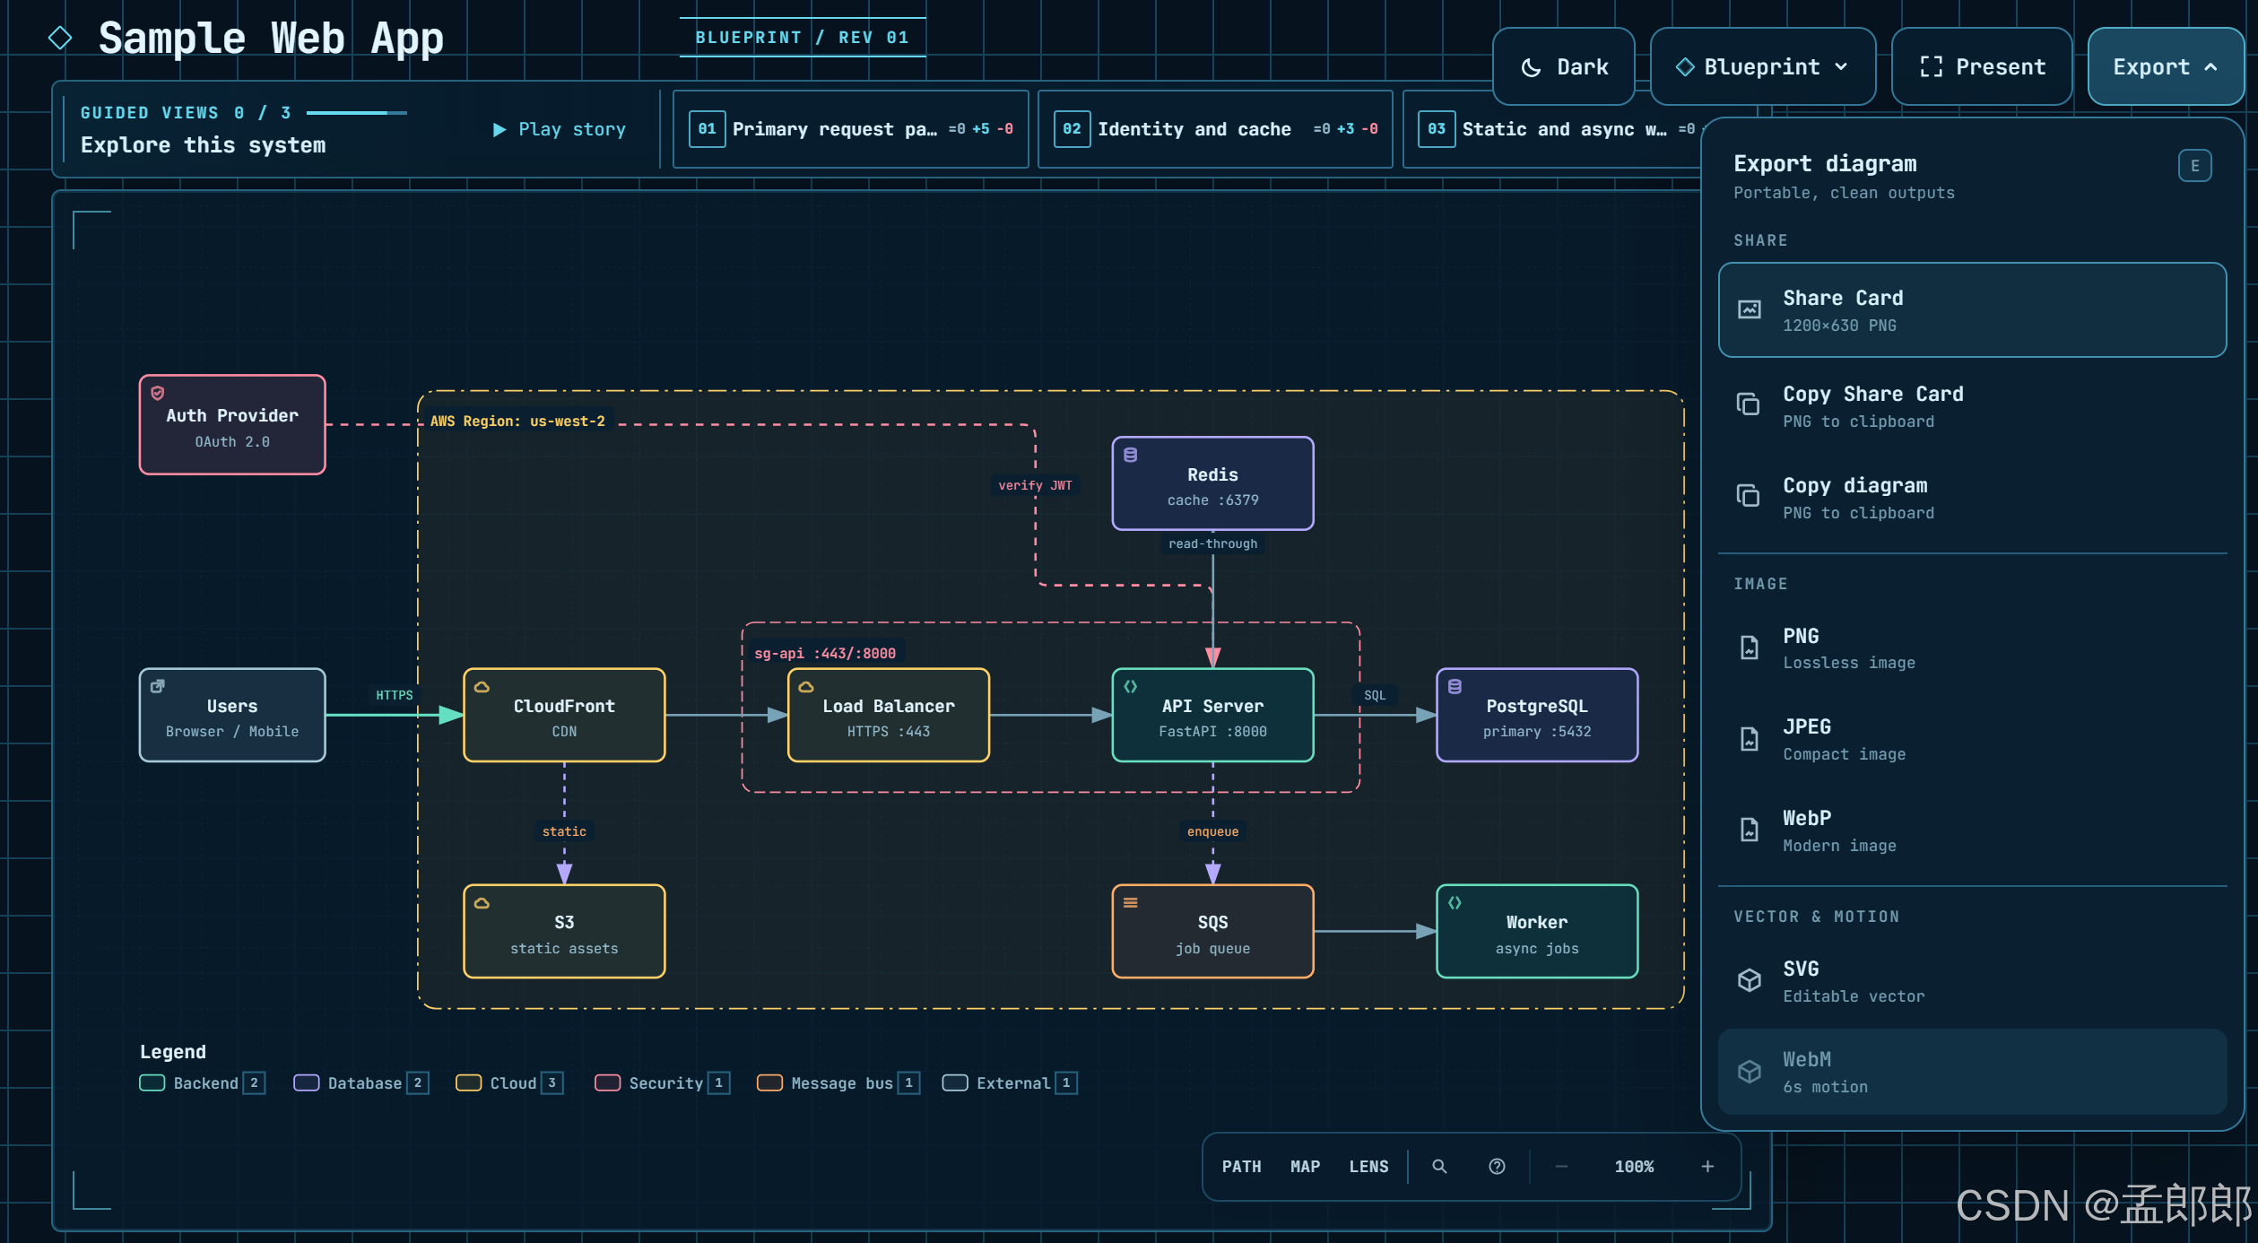Click the WebM cube icon
The image size is (2258, 1243).
point(1749,1071)
